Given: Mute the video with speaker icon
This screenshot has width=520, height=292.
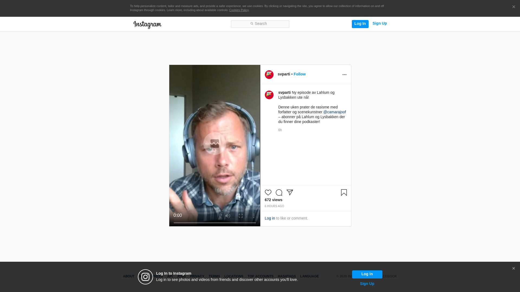Looking at the screenshot, I should pyautogui.click(x=228, y=216).
